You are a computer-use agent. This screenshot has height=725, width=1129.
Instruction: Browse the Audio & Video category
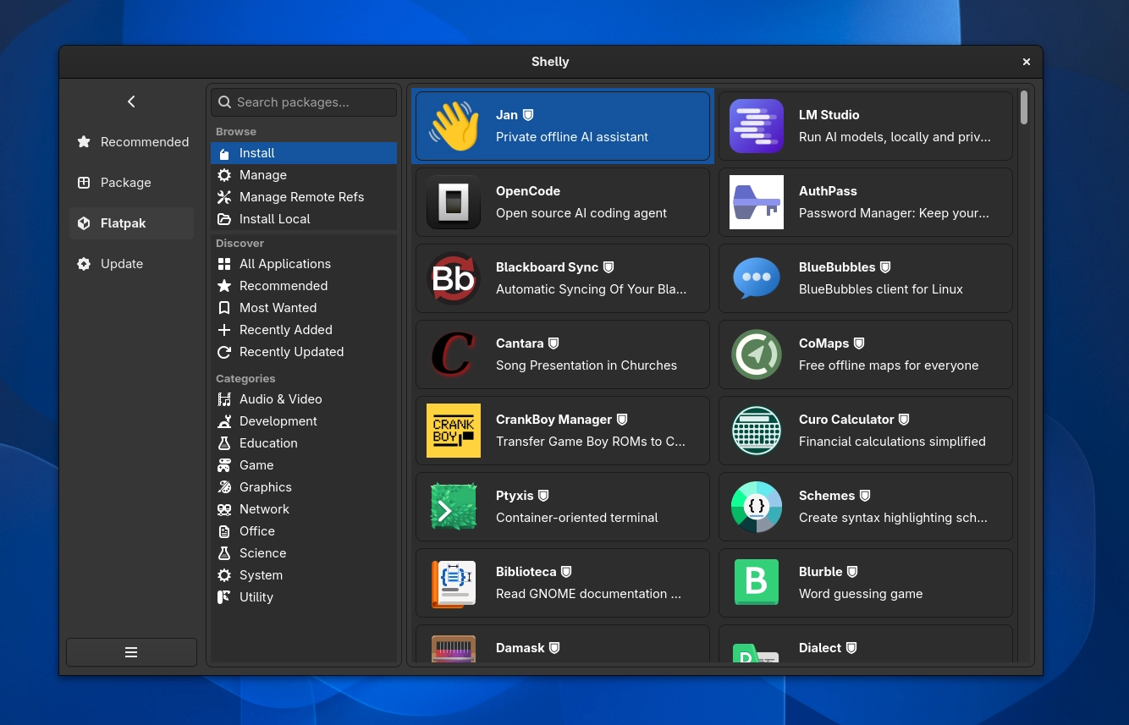click(x=304, y=399)
